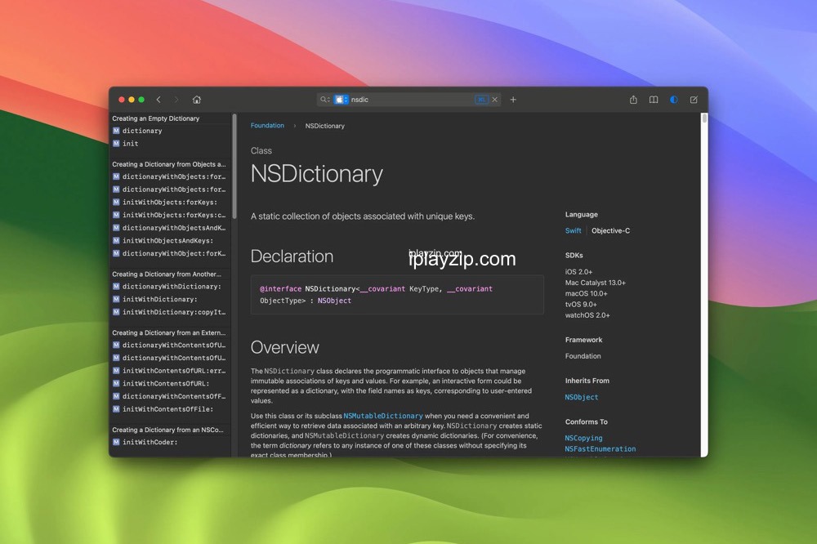Select Objective-C as the documentation language
The width and height of the screenshot is (817, 544).
(610, 230)
